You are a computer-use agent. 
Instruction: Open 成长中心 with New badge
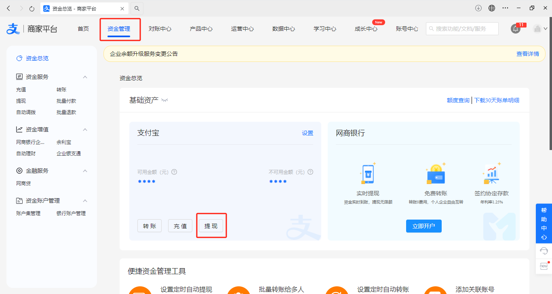point(366,29)
